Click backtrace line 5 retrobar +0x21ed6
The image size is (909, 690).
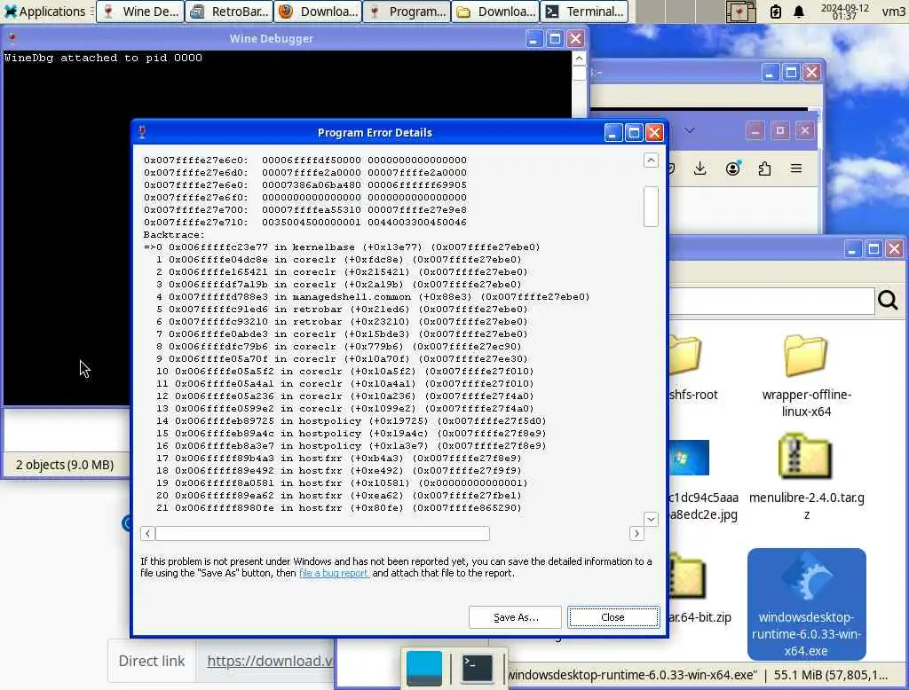[x=342, y=310]
